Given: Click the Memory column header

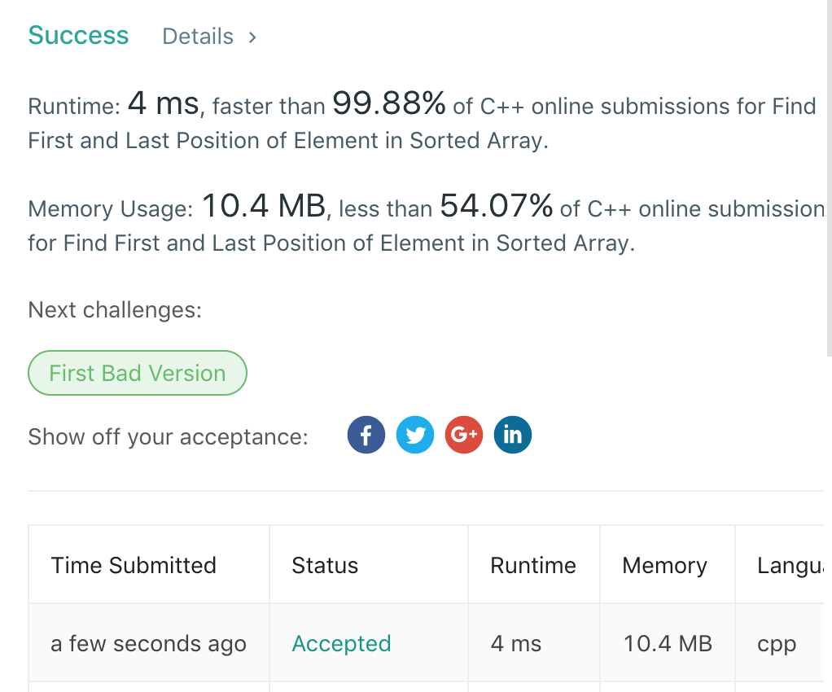Looking at the screenshot, I should [x=664, y=566].
